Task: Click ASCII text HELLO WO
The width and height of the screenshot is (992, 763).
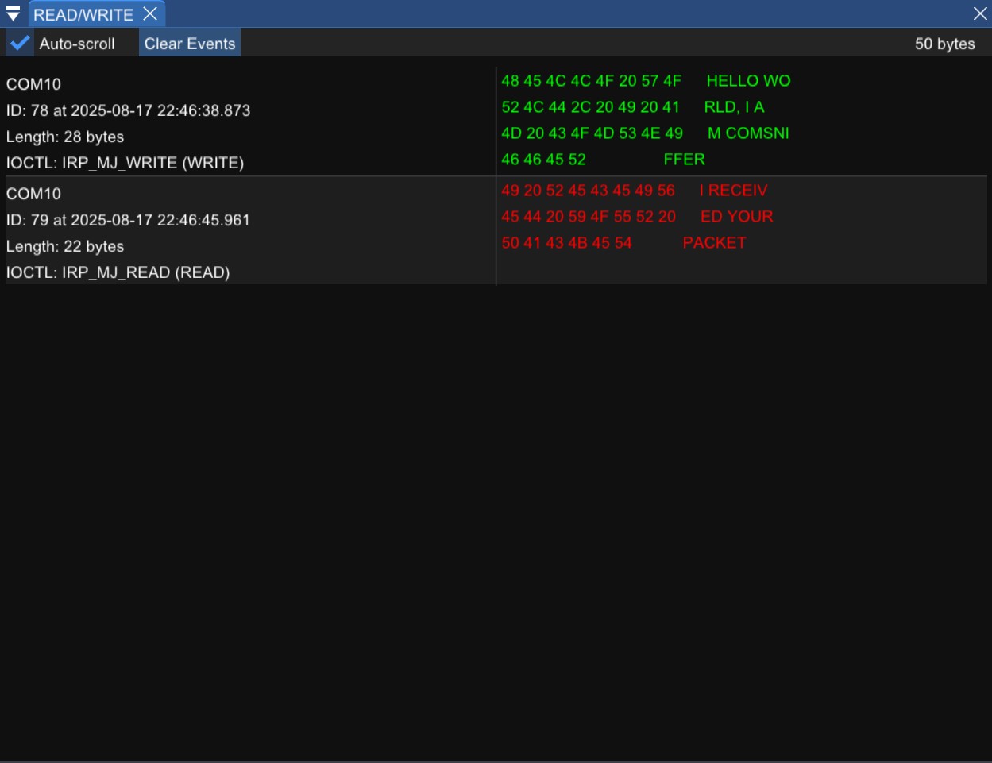Action: pos(748,80)
